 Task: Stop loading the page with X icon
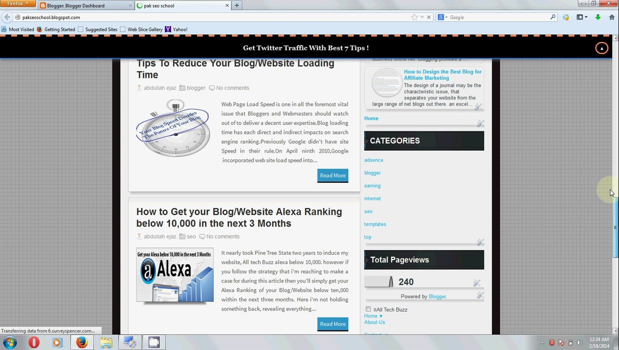(x=429, y=17)
